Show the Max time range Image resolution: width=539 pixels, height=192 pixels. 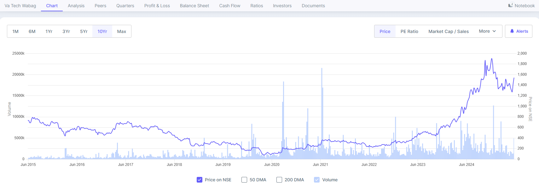point(121,31)
